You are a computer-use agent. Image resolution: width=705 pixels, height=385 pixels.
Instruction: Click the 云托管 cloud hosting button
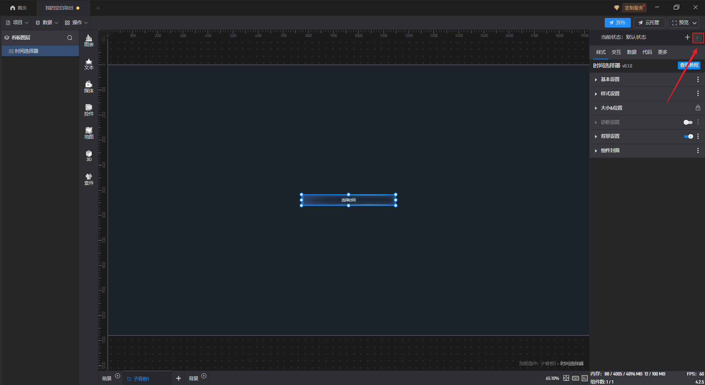point(649,23)
